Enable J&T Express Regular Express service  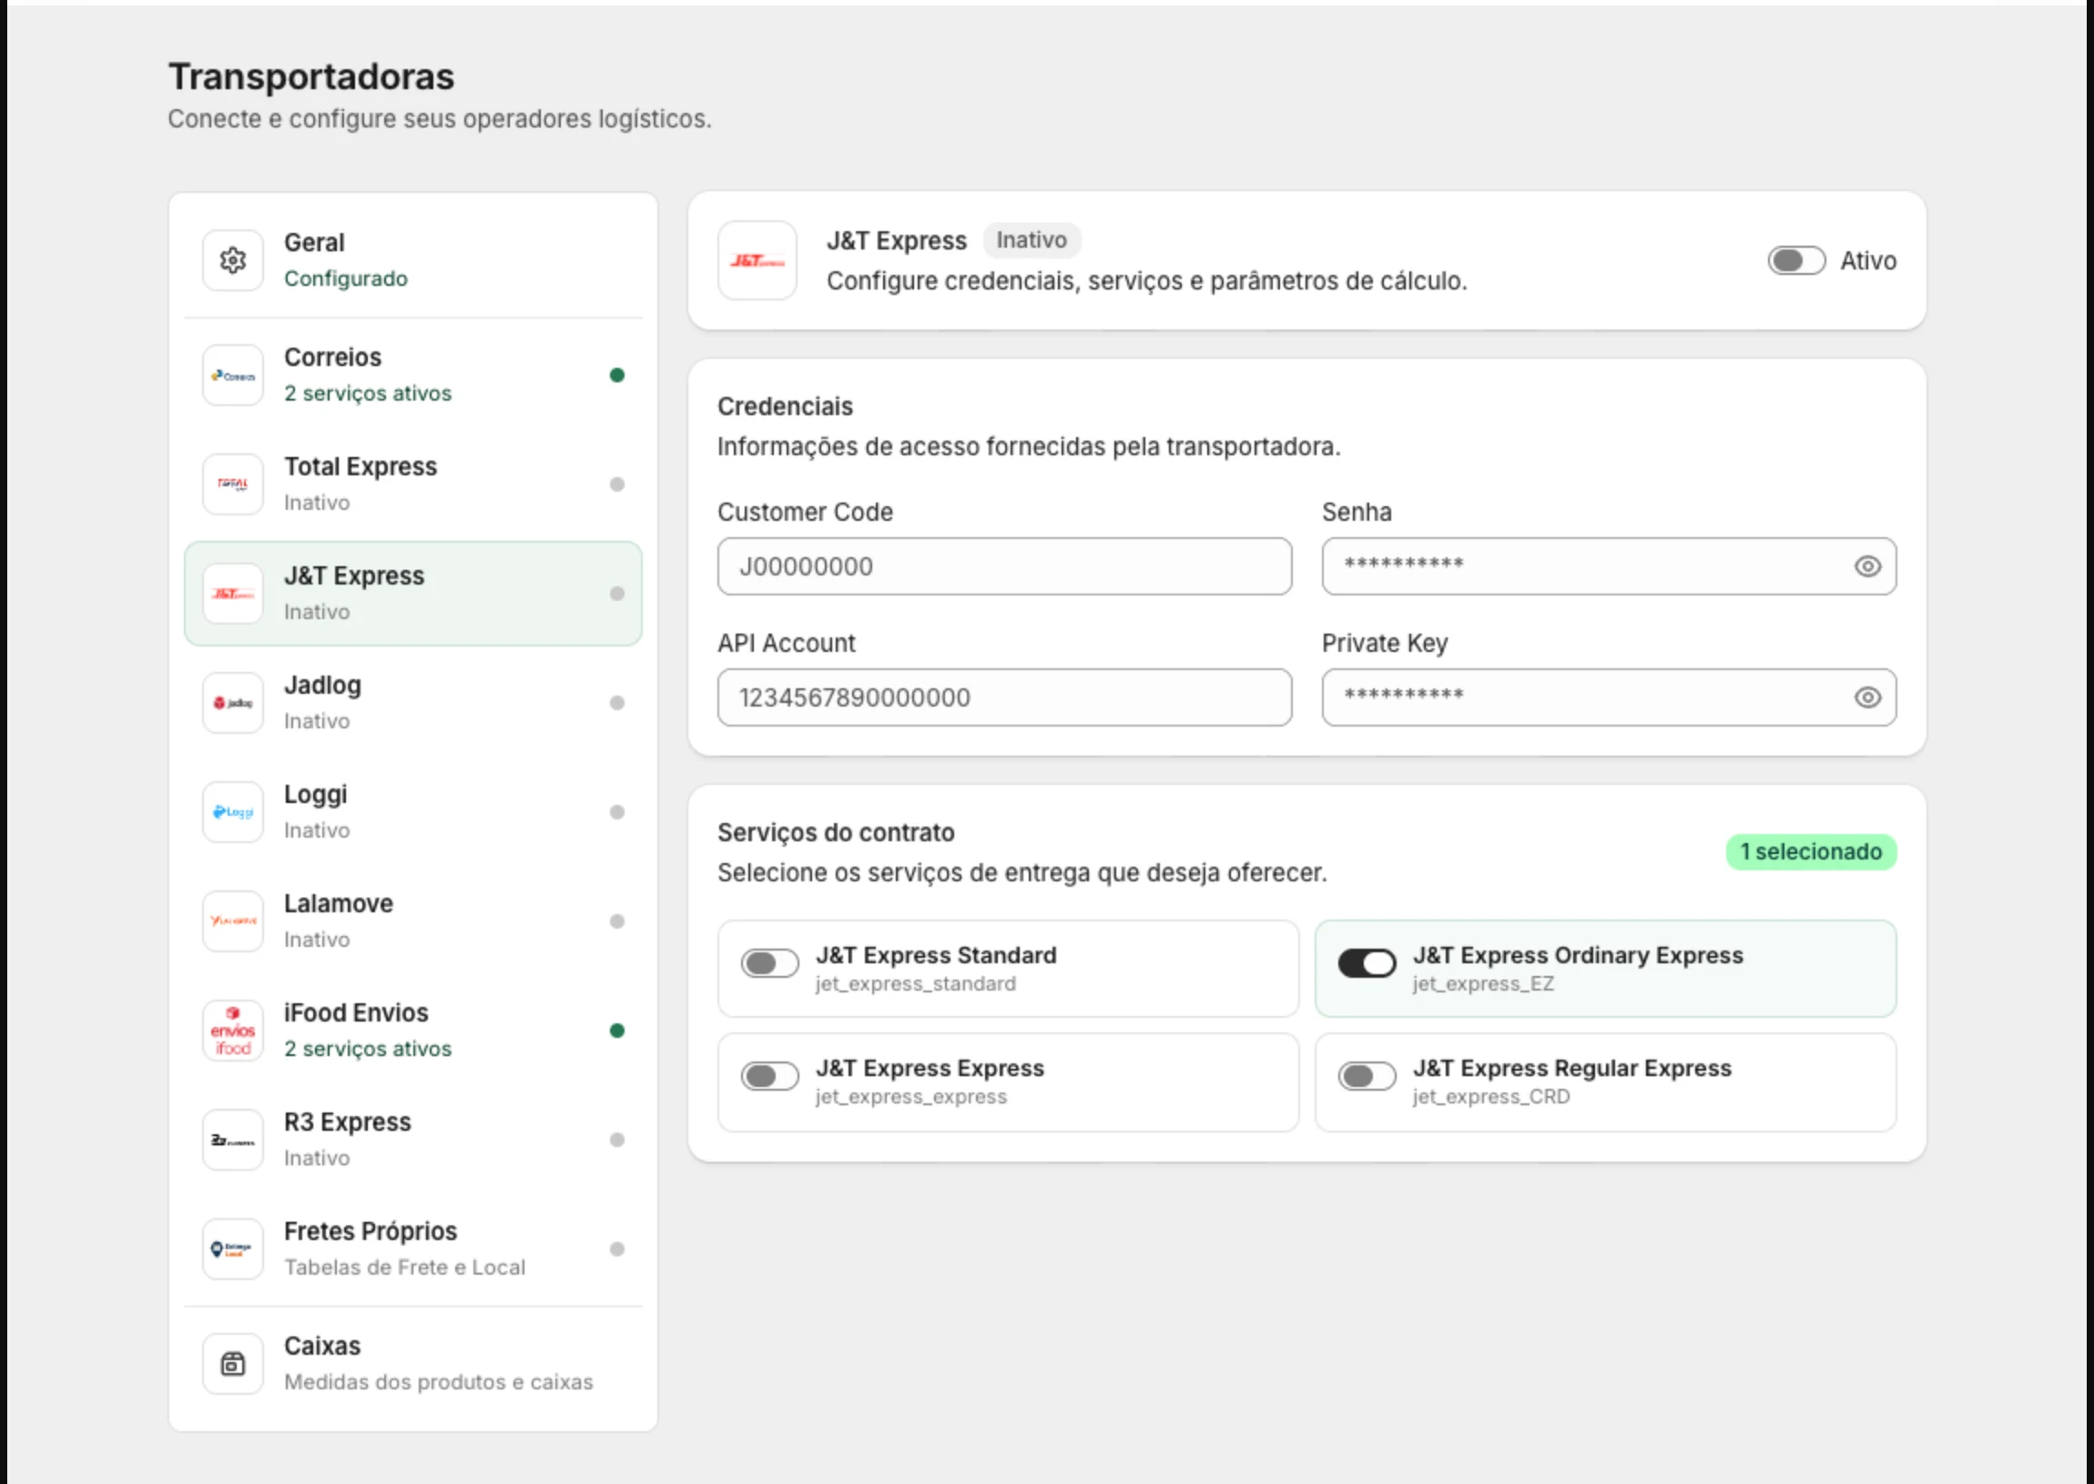pyautogui.click(x=1367, y=1076)
